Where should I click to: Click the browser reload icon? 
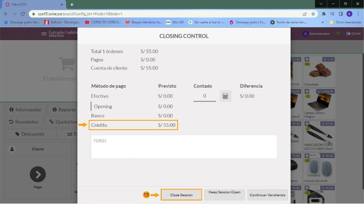coord(23,14)
